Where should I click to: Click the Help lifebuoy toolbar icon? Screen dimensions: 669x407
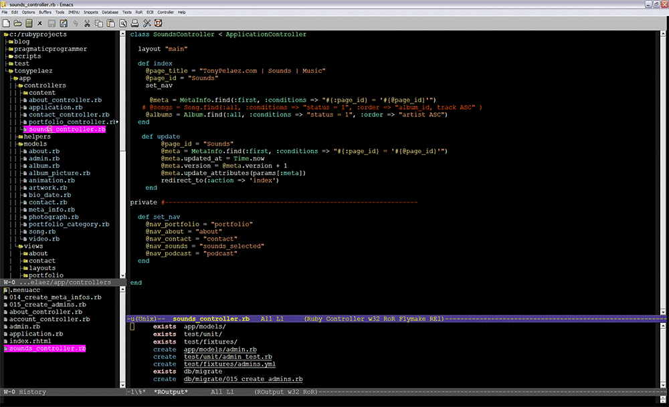(159, 23)
